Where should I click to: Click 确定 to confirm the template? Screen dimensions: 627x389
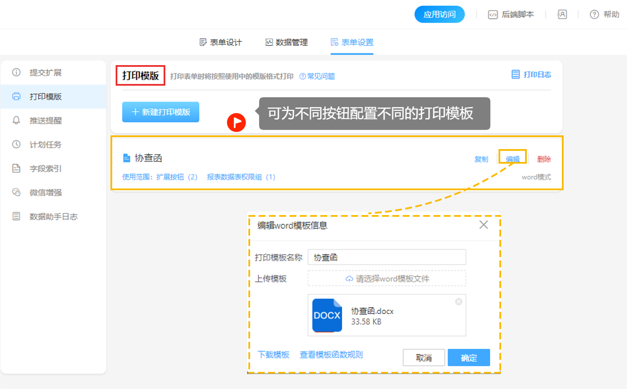point(469,358)
